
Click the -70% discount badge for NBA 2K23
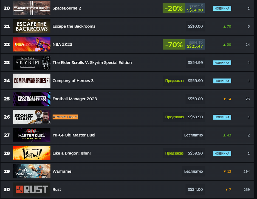click(174, 45)
